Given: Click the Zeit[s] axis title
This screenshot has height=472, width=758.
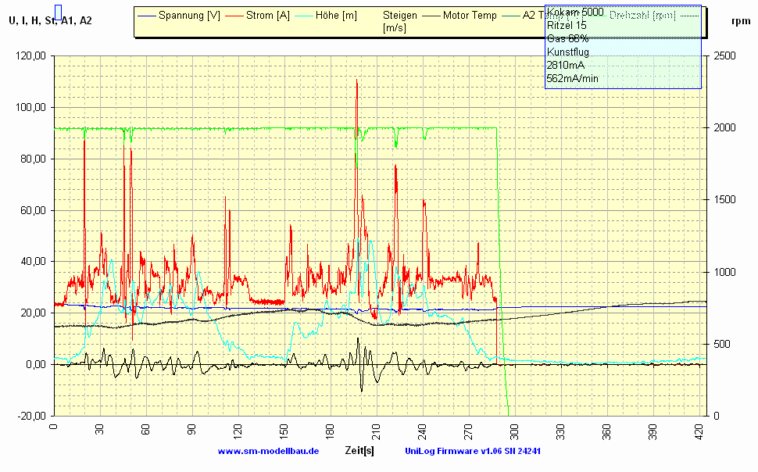Looking at the screenshot, I should point(359,451).
